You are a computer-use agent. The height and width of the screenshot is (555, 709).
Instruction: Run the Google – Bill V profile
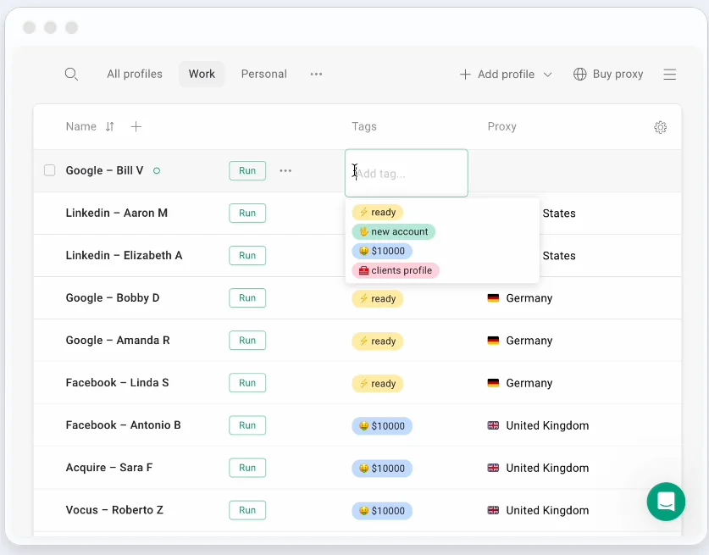pyautogui.click(x=247, y=170)
